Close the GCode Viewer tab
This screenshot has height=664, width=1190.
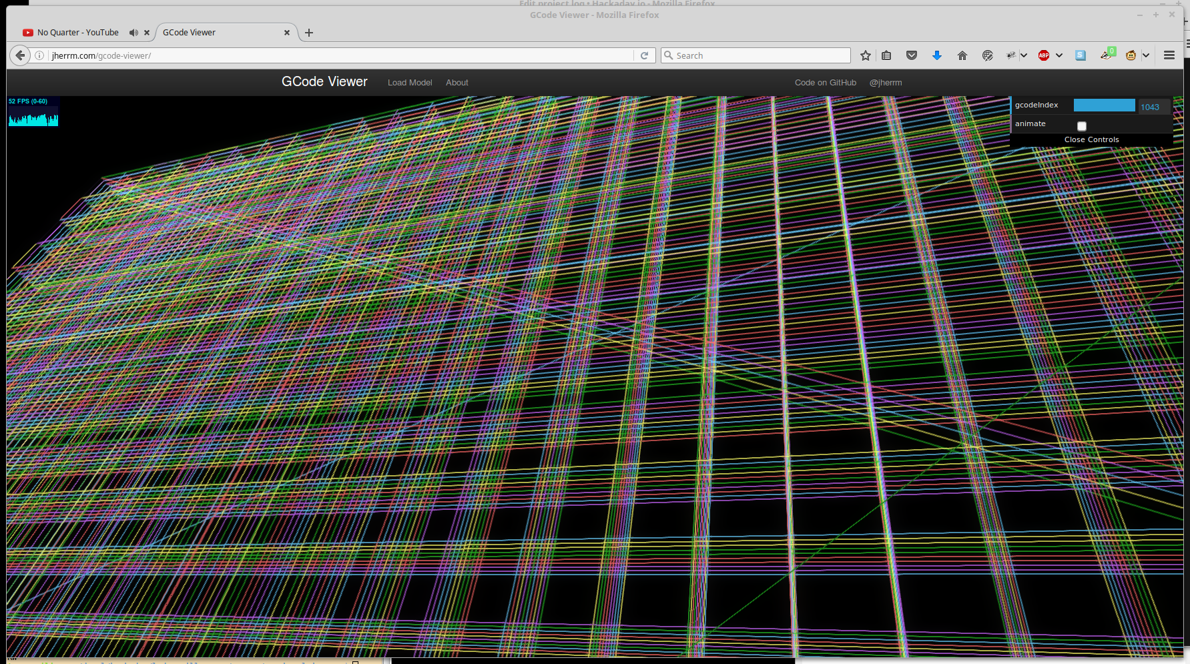click(x=287, y=33)
